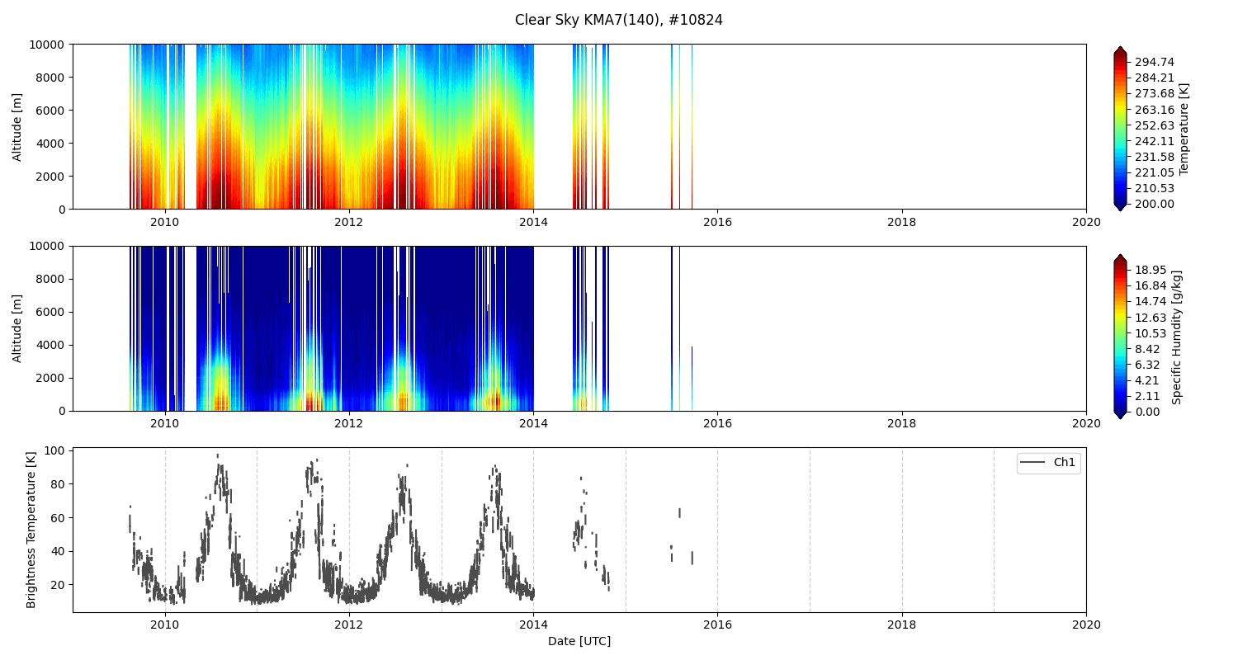Click the 'Ch1' legend entry
1238x660 pixels.
pos(1048,463)
